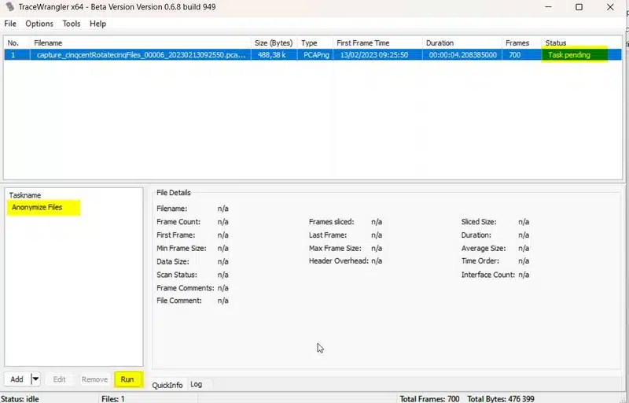629x403 pixels.
Task: Open the Options menu
Action: [39, 24]
